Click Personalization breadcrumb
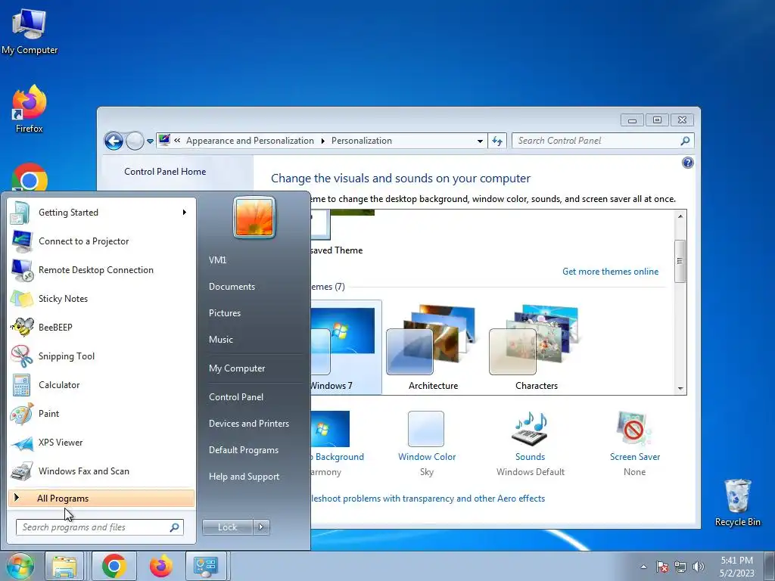775x581 pixels. 362,141
